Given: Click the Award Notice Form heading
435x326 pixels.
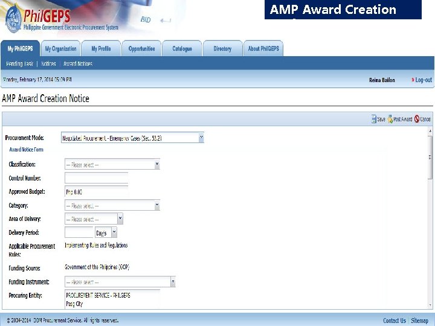Looking at the screenshot, I should point(27,150).
